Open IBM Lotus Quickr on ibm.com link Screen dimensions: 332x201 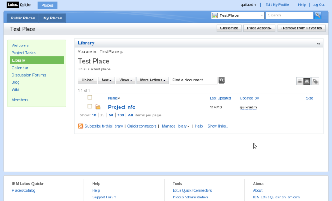276,197
